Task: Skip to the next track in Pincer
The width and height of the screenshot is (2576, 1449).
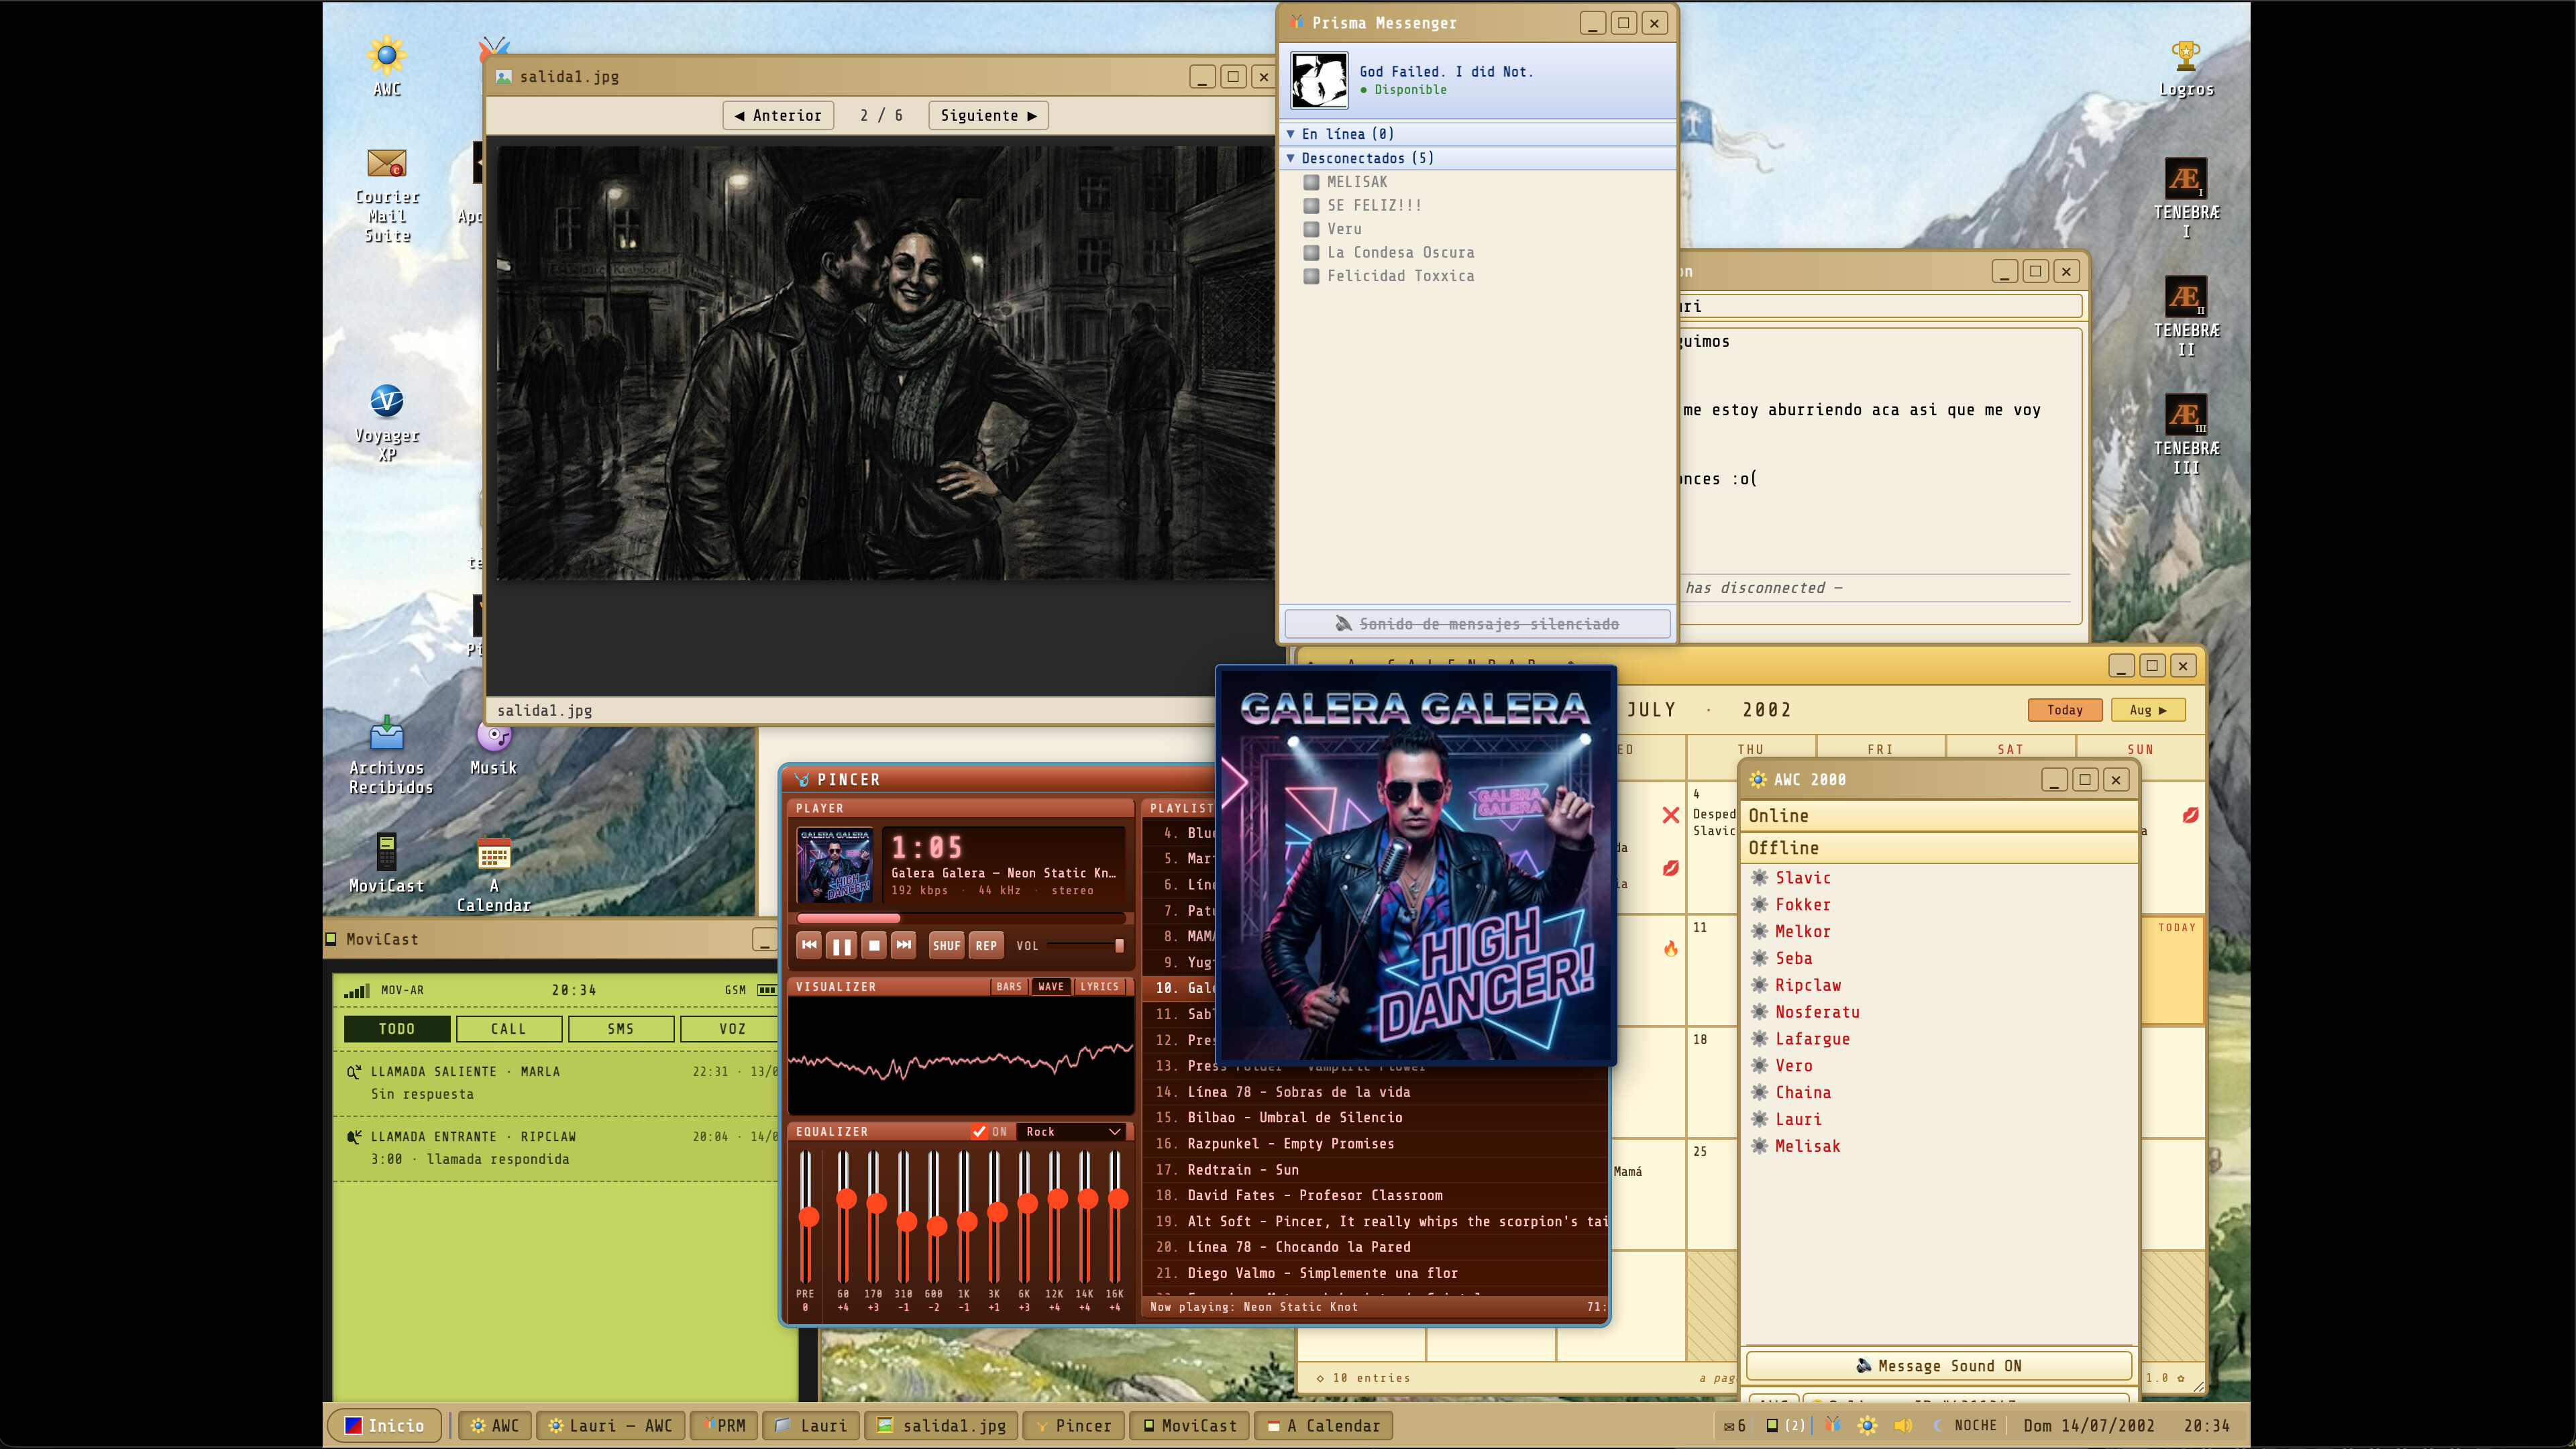Action: tap(904, 945)
